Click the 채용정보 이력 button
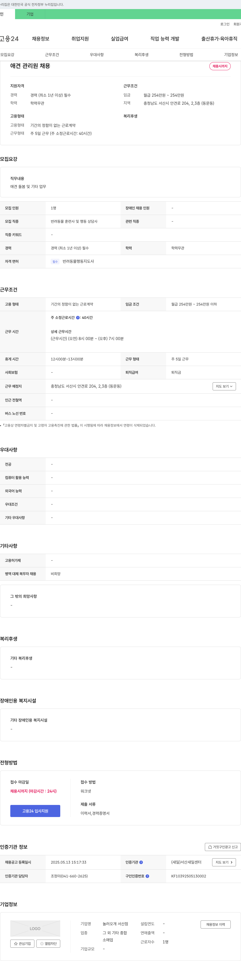The height and width of the screenshot is (961, 241). 216,924
